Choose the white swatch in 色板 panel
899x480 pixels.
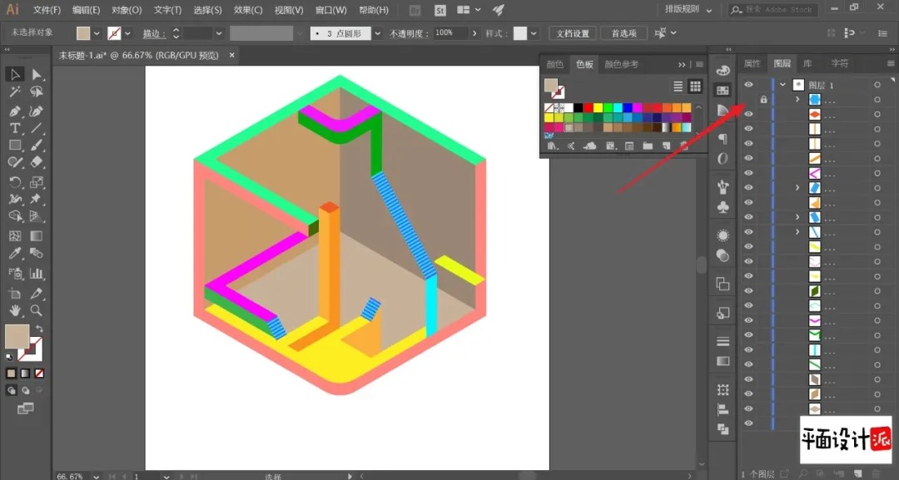tap(569, 107)
